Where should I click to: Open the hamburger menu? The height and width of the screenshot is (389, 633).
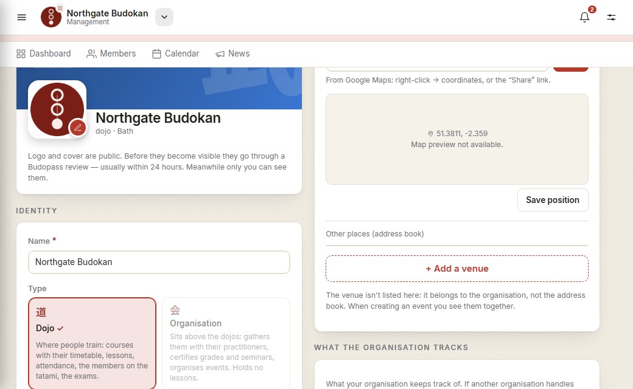[21, 18]
